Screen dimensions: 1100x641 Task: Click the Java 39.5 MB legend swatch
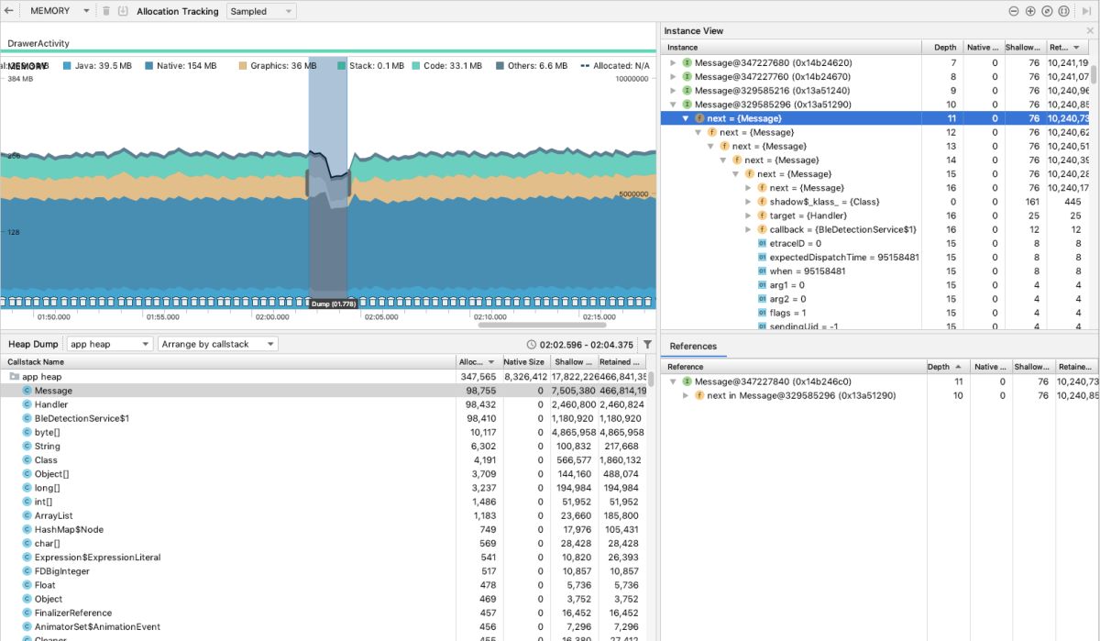68,66
